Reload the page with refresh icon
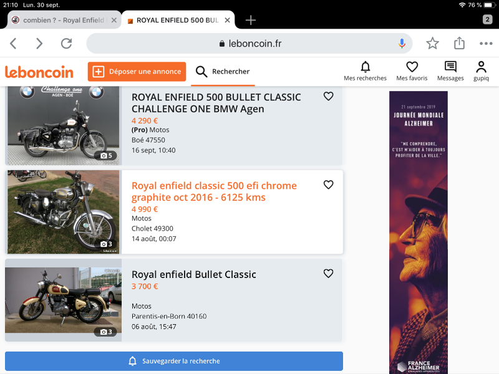The height and width of the screenshot is (374, 499). (x=66, y=43)
